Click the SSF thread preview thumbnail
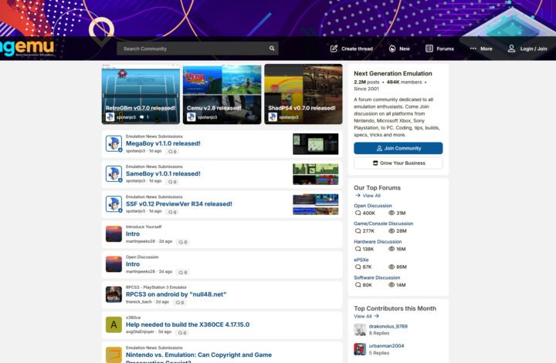 316,204
